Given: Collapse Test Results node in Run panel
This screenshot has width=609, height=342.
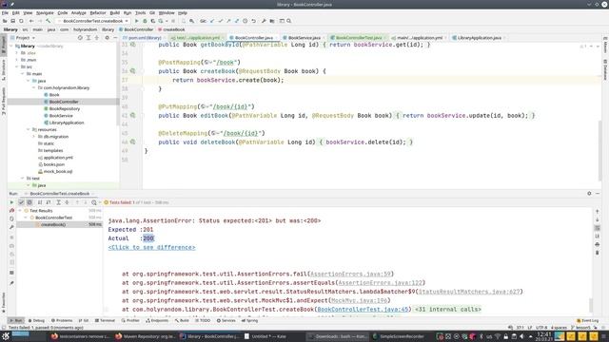Looking at the screenshot, I should coord(20,211).
